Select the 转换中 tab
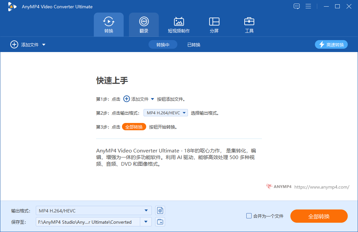Image resolution: width=358 pixels, height=232 pixels. point(163,44)
